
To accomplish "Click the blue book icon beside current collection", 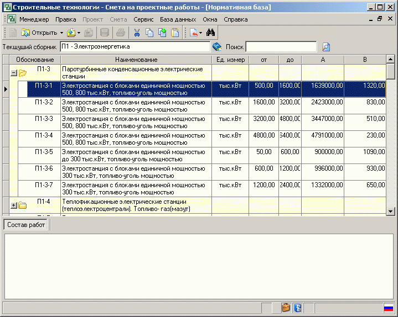I will (x=217, y=47).
